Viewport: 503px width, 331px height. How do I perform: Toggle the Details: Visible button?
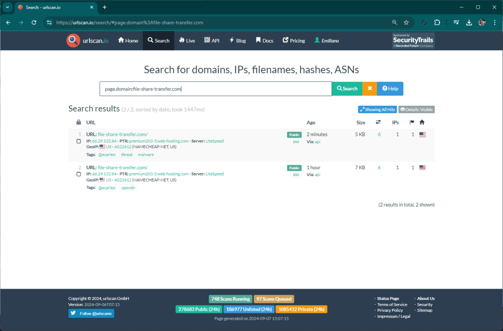(416, 110)
